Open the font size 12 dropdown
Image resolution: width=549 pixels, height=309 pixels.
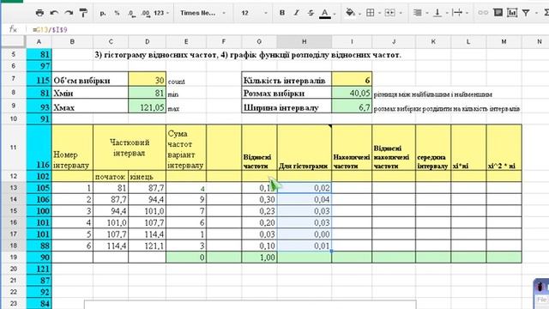pos(254,13)
